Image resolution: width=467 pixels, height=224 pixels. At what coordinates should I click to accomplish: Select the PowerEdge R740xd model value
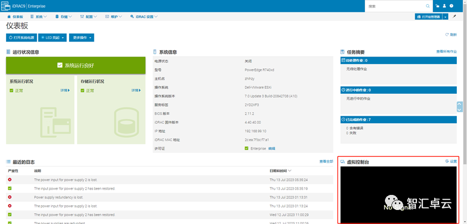click(x=259, y=70)
